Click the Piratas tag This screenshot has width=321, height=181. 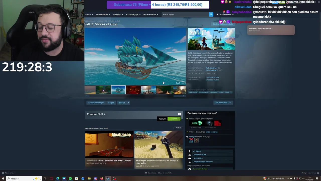(221, 92)
